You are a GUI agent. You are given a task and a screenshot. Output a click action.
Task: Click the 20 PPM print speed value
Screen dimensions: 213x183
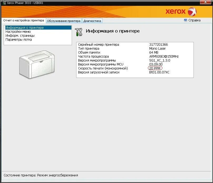pos(155,68)
